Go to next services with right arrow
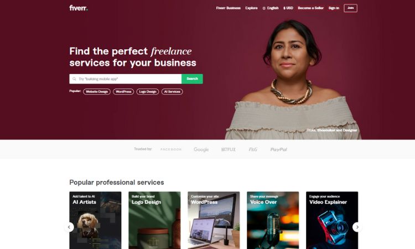This screenshot has width=415, height=249. click(357, 227)
